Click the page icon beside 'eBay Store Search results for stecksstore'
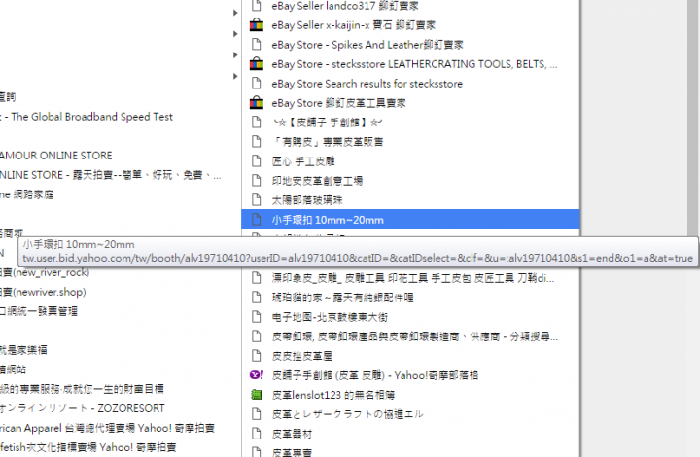This screenshot has width=700, height=457. (x=257, y=83)
